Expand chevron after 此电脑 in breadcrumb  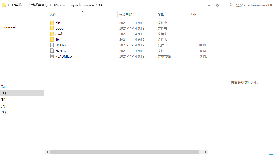pos(25,5)
